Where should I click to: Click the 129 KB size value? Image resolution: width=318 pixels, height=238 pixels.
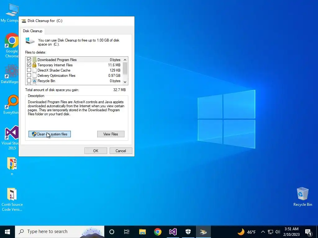(115, 70)
